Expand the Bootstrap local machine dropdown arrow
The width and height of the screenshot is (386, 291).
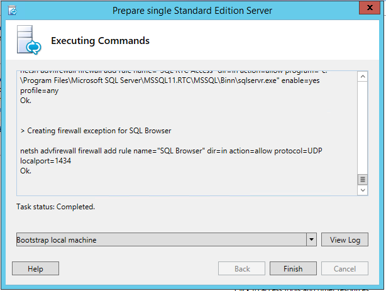[x=311, y=239]
